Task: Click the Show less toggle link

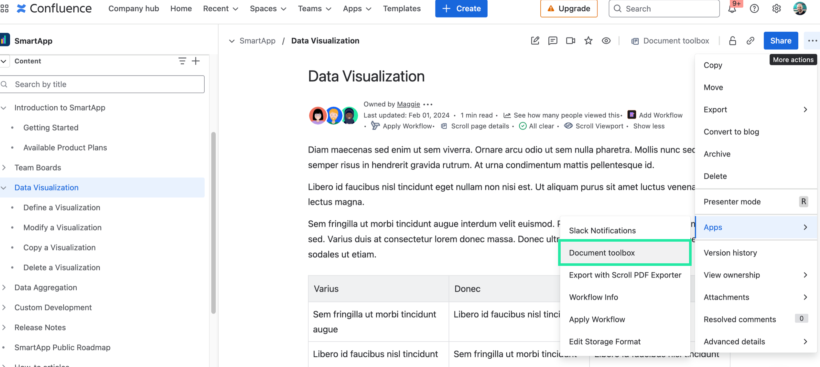Action: pyautogui.click(x=649, y=126)
